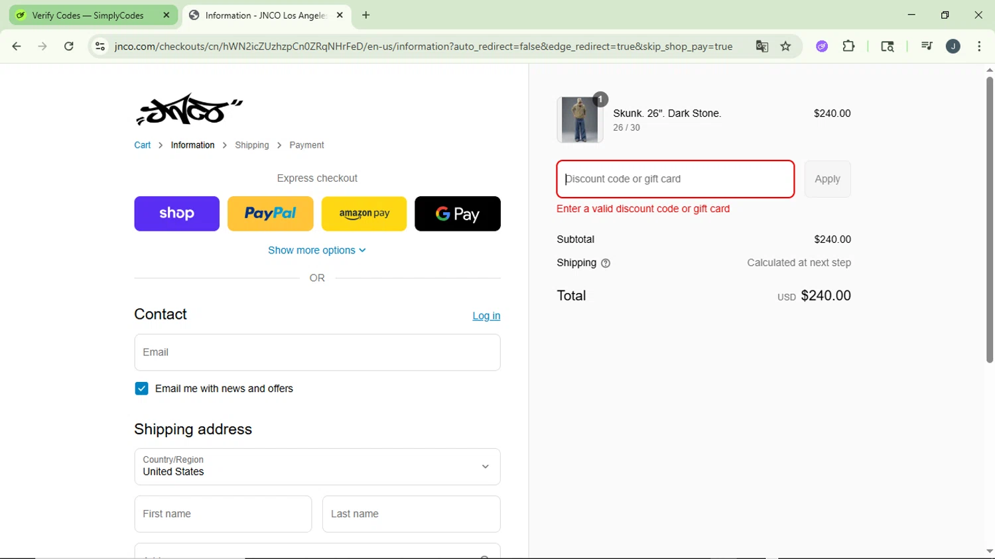
Task: Click the Log in link
Action: click(486, 316)
